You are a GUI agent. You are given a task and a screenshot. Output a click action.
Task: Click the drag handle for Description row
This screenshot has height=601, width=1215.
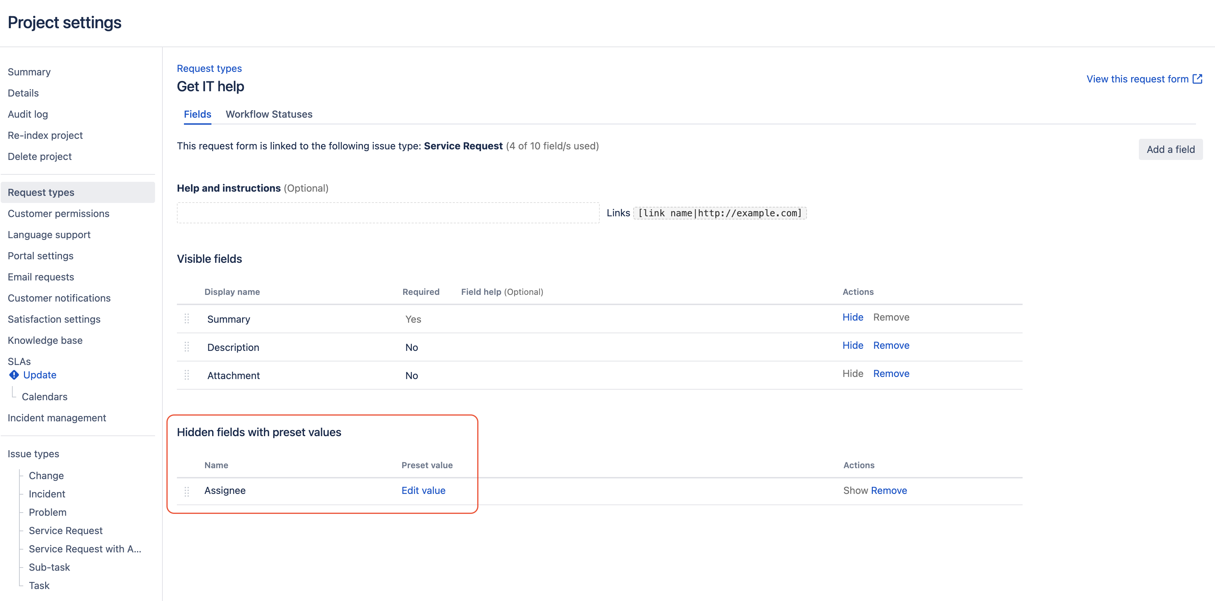[187, 347]
